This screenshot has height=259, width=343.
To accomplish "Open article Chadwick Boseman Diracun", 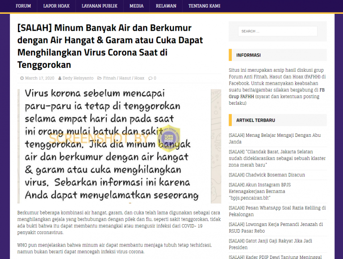I will click(267, 175).
